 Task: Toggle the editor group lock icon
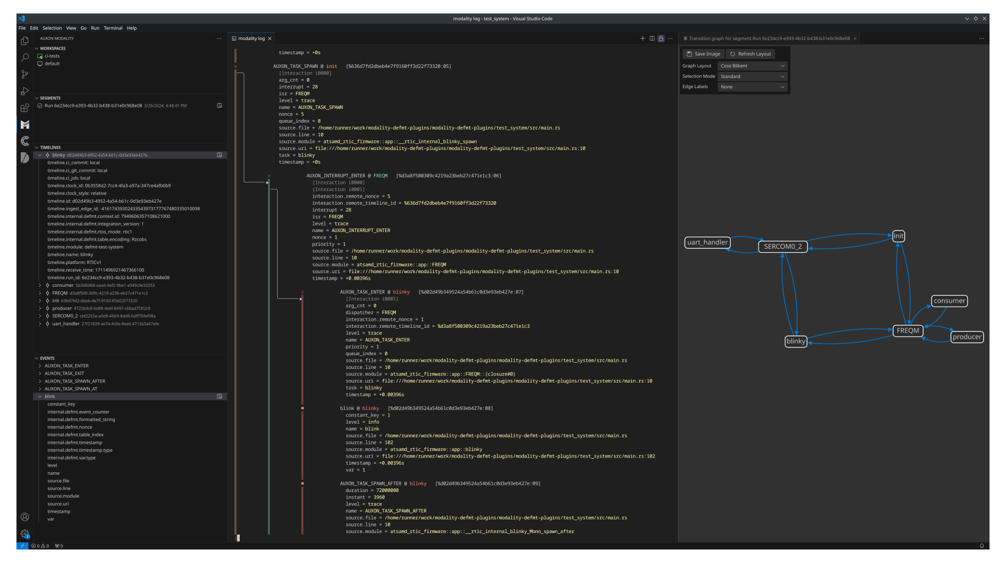[661, 39]
